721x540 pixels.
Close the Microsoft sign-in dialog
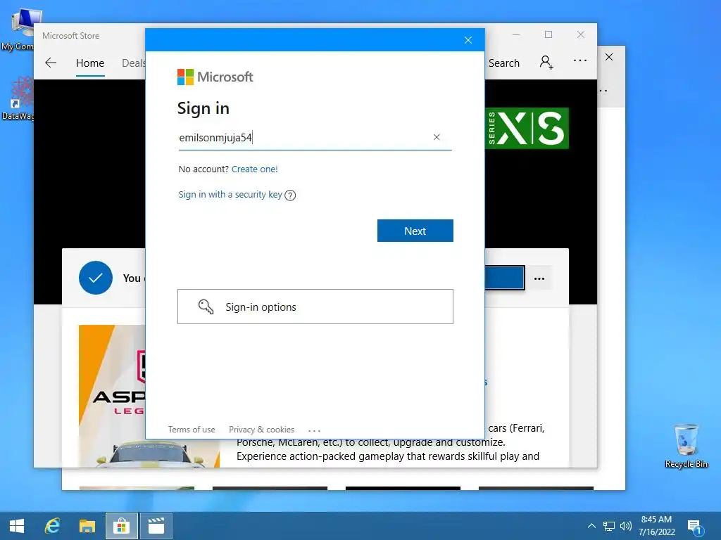[x=468, y=40]
